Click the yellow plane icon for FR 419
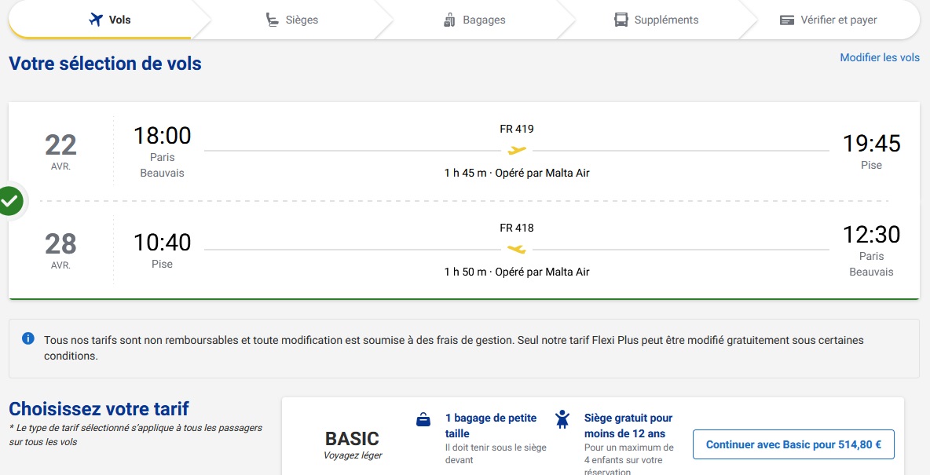The image size is (930, 475). (x=517, y=150)
